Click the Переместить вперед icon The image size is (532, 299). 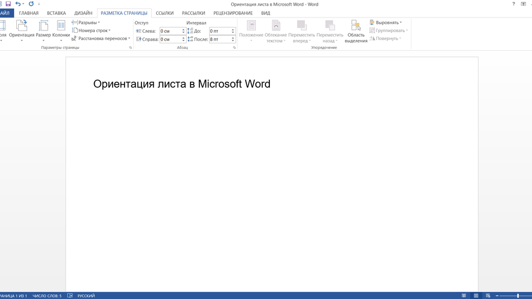302,25
